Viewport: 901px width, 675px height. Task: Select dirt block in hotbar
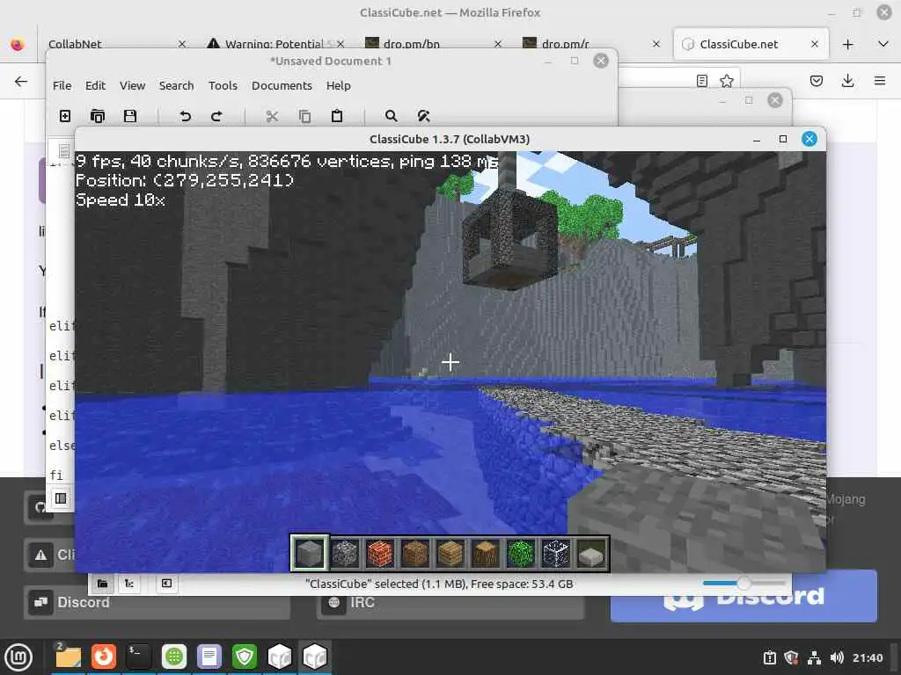coord(415,554)
